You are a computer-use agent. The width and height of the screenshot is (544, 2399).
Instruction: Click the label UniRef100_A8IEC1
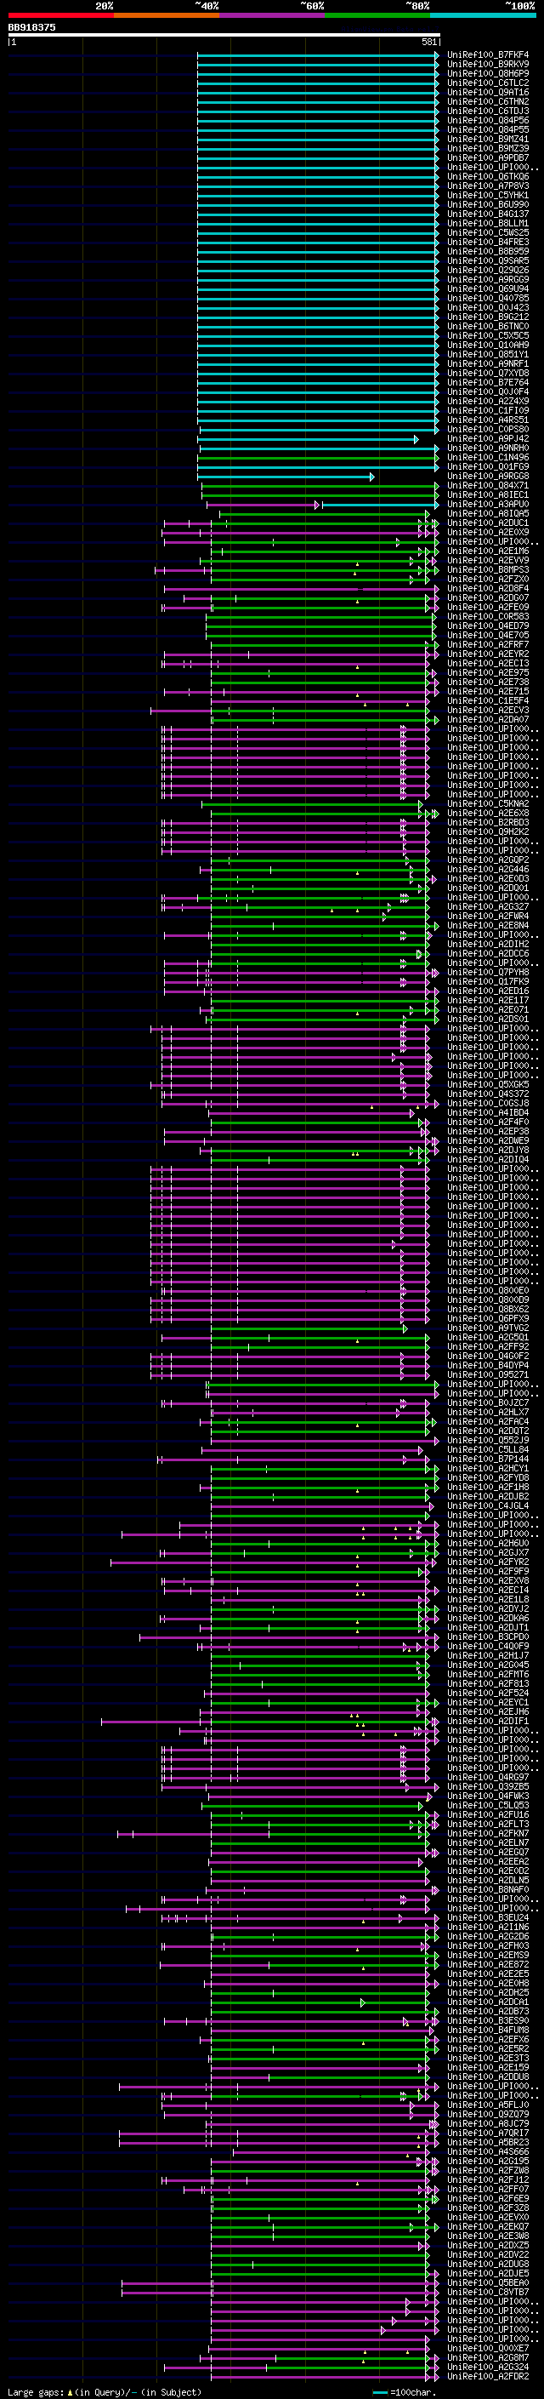pos(488,494)
